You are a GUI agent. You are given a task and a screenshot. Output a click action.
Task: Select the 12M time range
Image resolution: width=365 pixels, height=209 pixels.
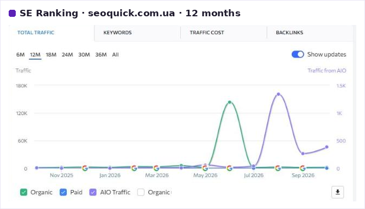(x=35, y=55)
